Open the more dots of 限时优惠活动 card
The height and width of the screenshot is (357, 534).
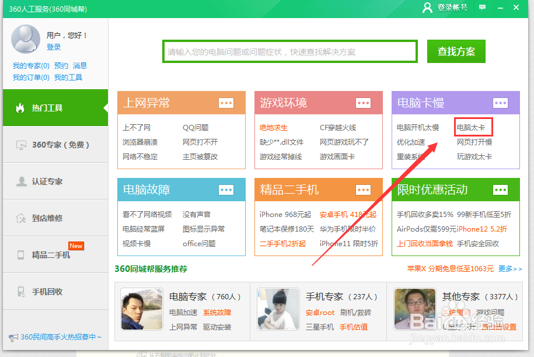[500, 190]
